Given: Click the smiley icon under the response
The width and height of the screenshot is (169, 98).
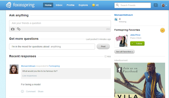Looking at the screenshot, I should click(x=22, y=91).
